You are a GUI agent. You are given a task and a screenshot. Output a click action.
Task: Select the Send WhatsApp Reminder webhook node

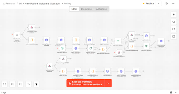tap(132, 35)
